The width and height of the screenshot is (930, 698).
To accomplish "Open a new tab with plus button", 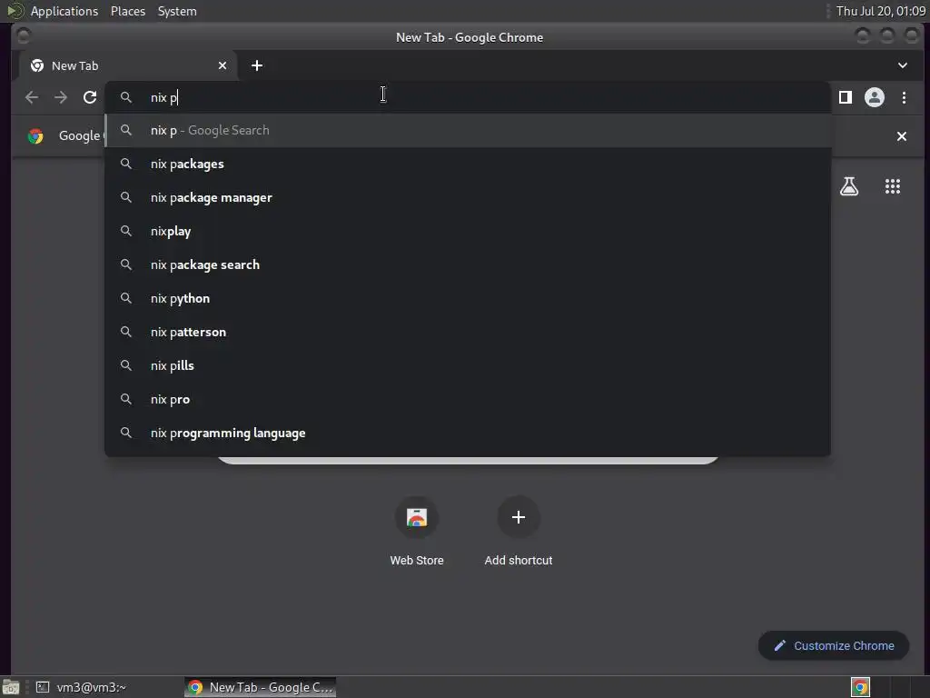I will tap(257, 65).
